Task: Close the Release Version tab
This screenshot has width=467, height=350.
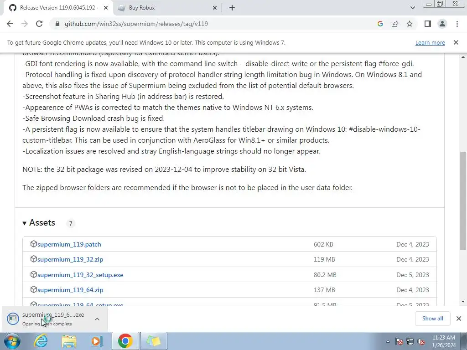Action: (x=106, y=8)
